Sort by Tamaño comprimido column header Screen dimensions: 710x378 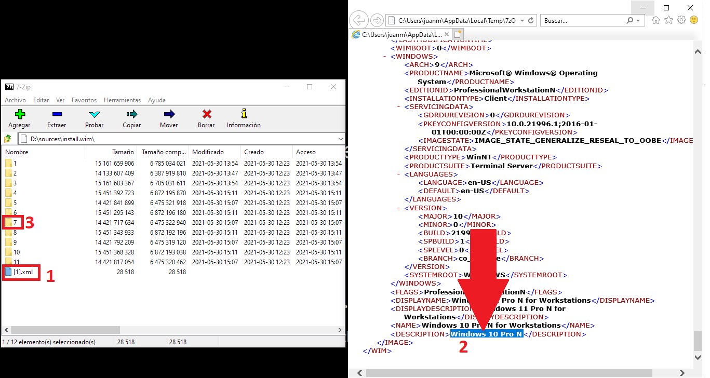point(163,152)
